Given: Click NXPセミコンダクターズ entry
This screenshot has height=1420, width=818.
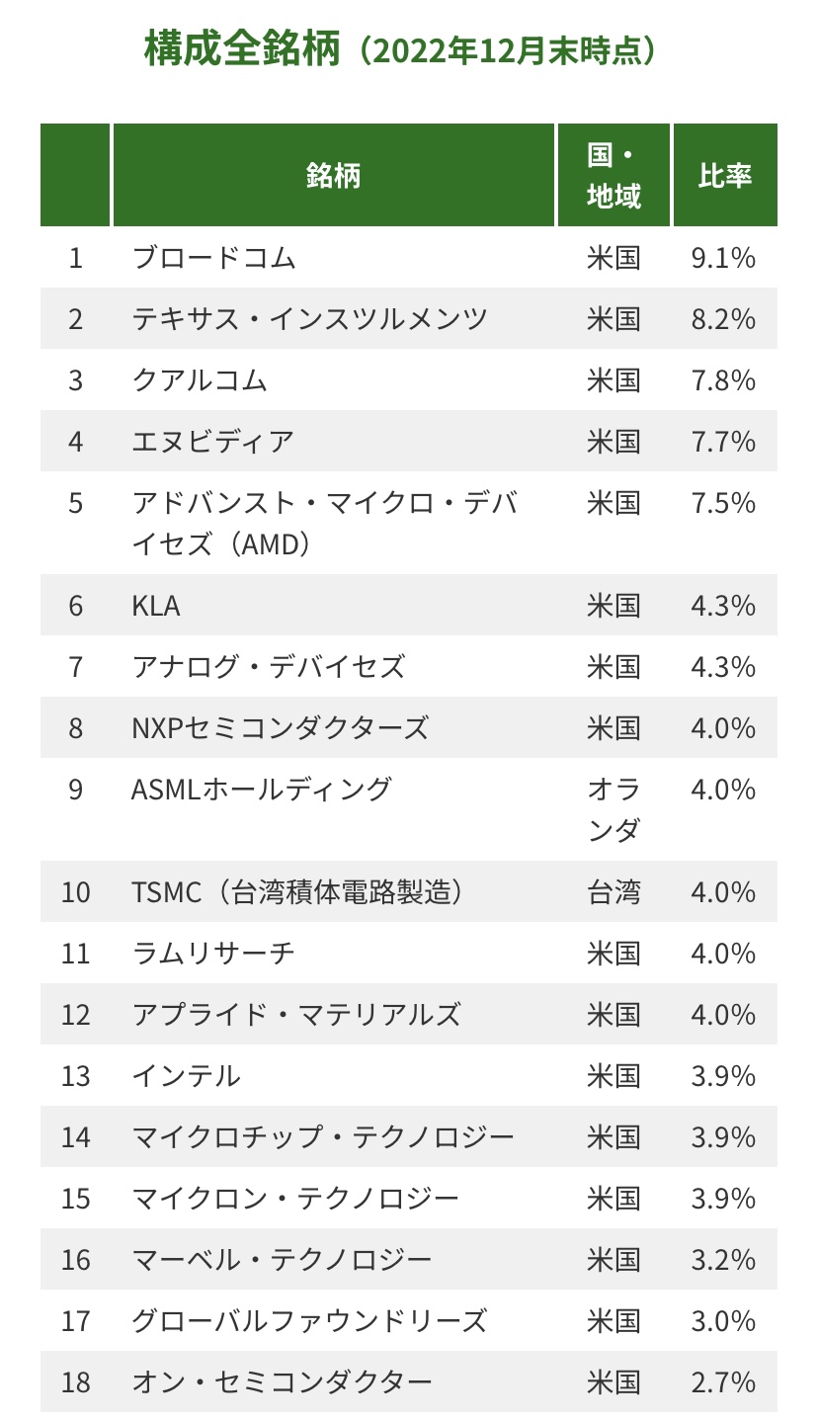Looking at the screenshot, I should coord(281,728).
